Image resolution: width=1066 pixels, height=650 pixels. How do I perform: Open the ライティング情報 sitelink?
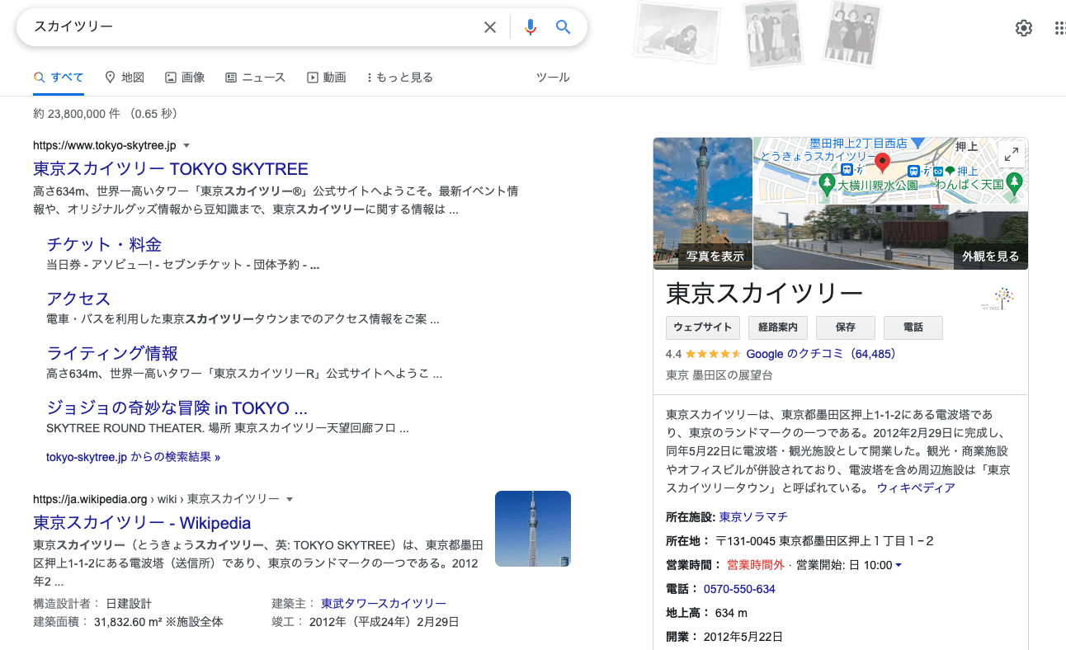(x=112, y=353)
